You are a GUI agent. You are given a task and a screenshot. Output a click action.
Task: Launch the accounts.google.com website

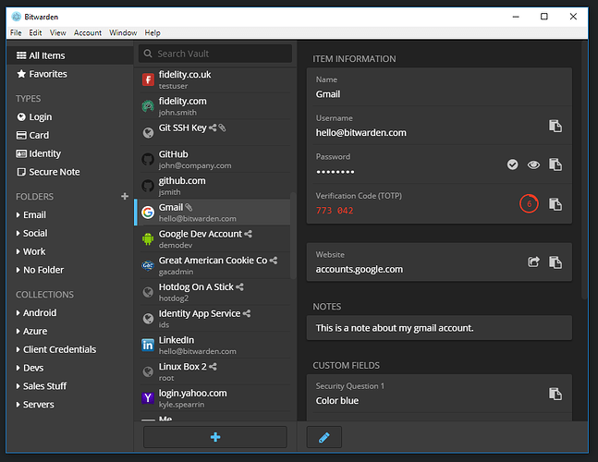coord(533,261)
